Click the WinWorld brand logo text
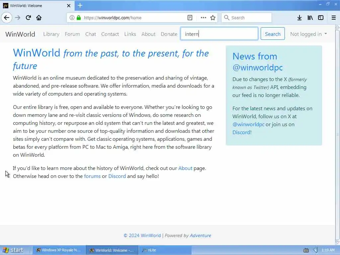Image resolution: width=340 pixels, height=255 pixels. point(20,34)
